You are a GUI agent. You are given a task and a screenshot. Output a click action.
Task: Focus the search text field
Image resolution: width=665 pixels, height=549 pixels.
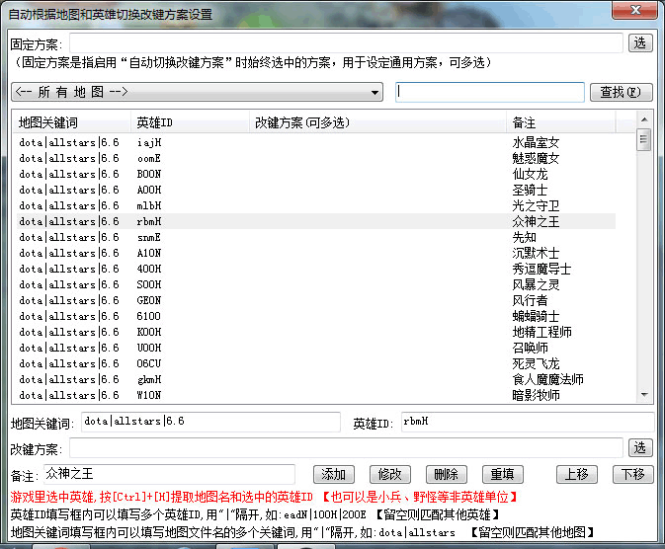tap(490, 92)
